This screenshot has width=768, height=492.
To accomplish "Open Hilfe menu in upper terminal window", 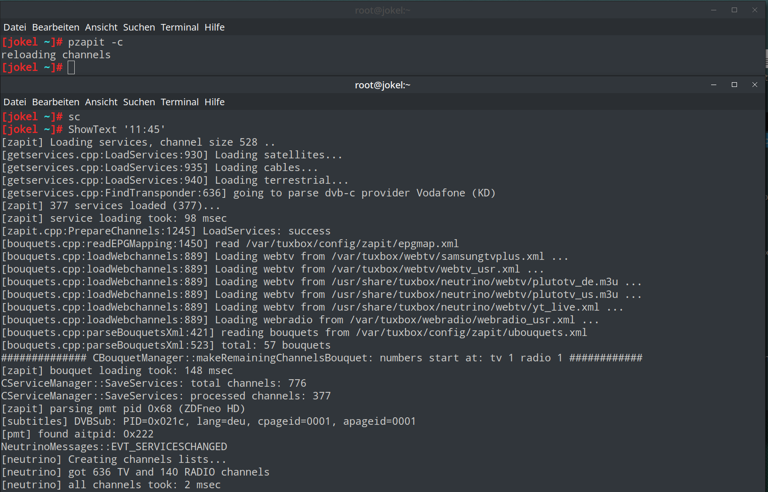I will tap(214, 27).
